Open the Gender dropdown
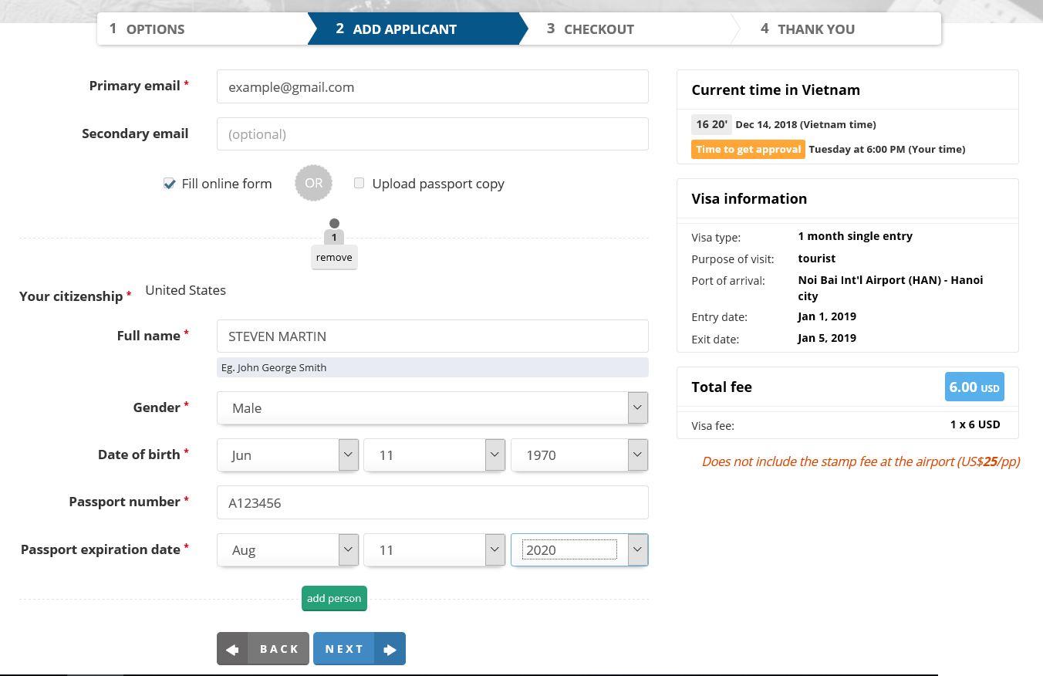This screenshot has width=1043, height=676. coord(432,407)
